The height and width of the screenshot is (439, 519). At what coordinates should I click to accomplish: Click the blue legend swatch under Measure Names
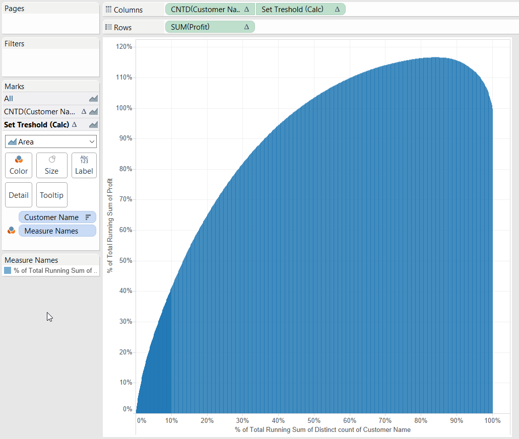(x=8, y=271)
